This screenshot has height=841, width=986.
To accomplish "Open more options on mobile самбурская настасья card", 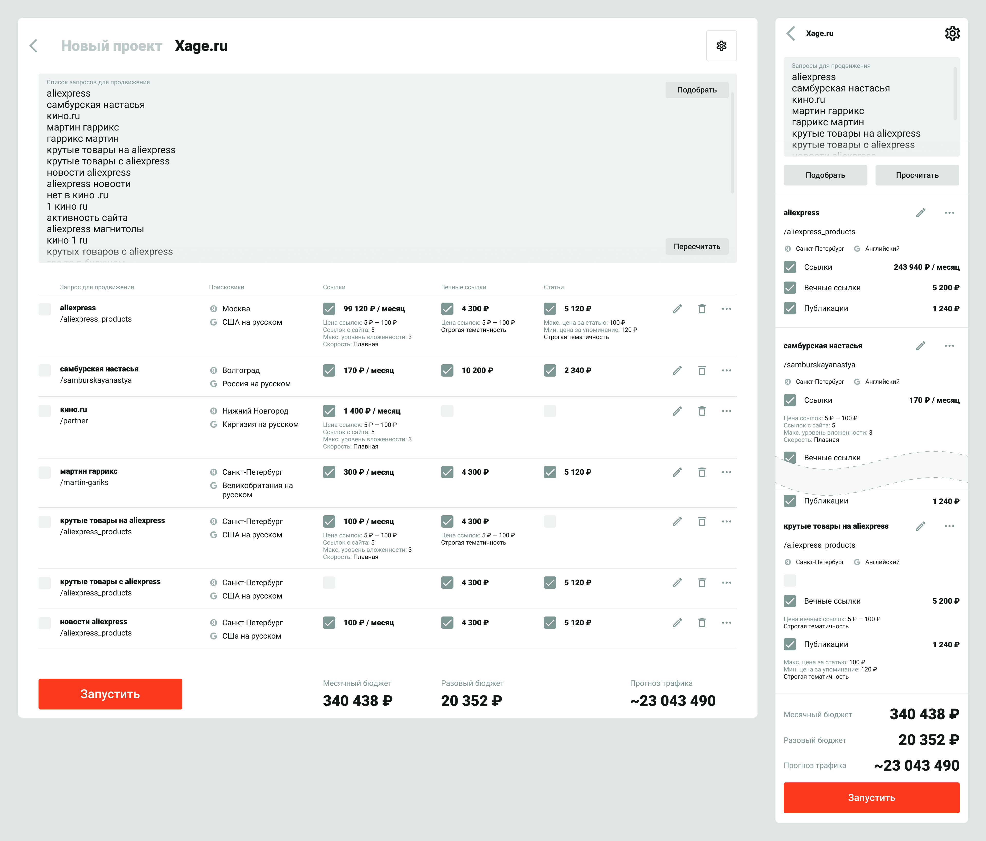I will (x=949, y=346).
